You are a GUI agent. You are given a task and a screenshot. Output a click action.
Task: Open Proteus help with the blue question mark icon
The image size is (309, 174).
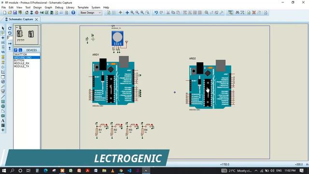click(x=73, y=13)
